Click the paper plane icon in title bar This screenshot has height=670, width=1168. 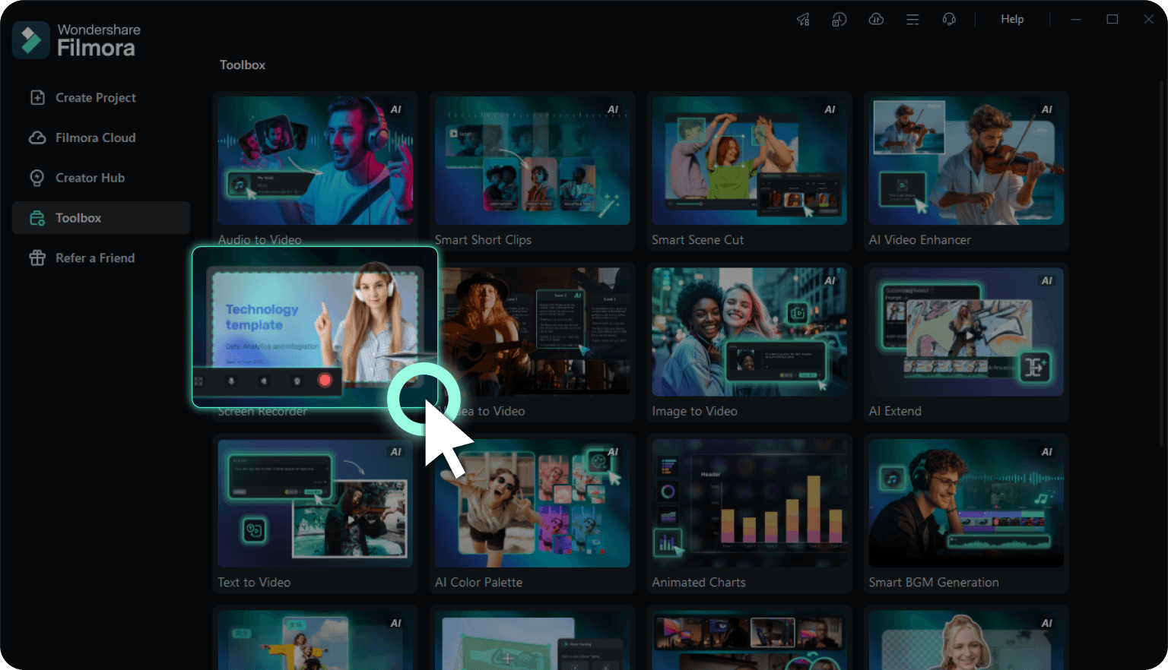coord(803,20)
